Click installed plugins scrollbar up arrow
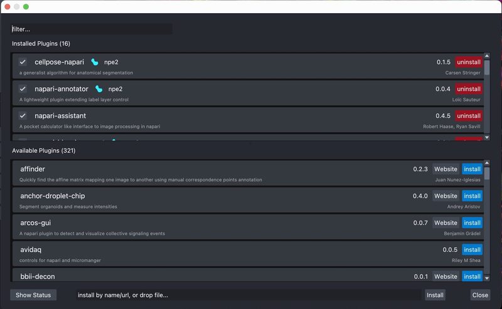 487,56
